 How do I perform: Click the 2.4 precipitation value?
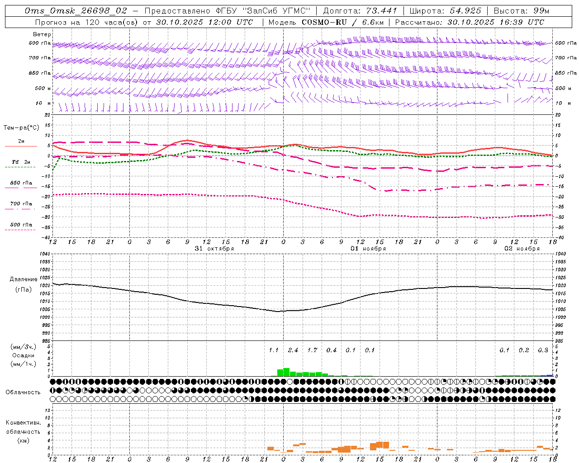[x=293, y=350]
